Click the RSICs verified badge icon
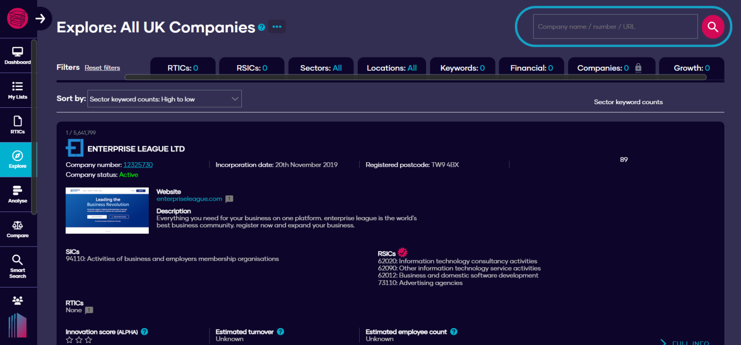This screenshot has width=741, height=345. point(402,252)
